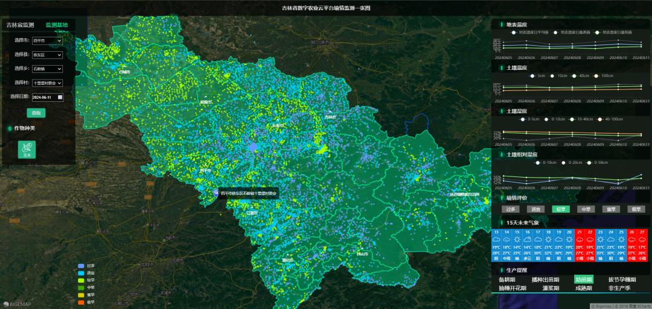Image resolution: width=652 pixels, height=309 pixels.
Task: Click the 适宜 cyan legend swatch
Action: [81, 273]
